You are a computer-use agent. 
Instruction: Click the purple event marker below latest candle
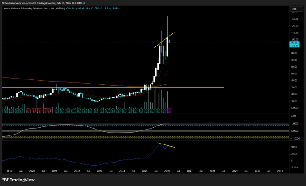click(169, 110)
